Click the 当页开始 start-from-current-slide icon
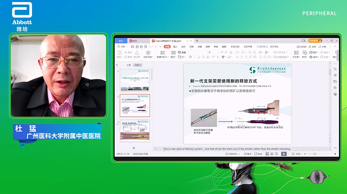Screen dimensions: 347x194 (x=148, y=52)
